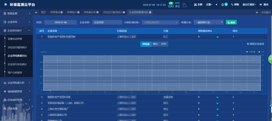Click the 退出 logout icon
The width and height of the screenshot is (272, 121).
point(261,5)
